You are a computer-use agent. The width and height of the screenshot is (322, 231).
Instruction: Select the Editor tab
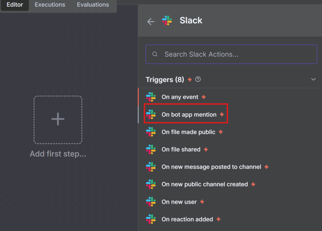tap(15, 5)
